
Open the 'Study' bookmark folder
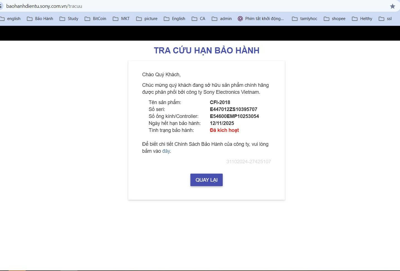[69, 19]
